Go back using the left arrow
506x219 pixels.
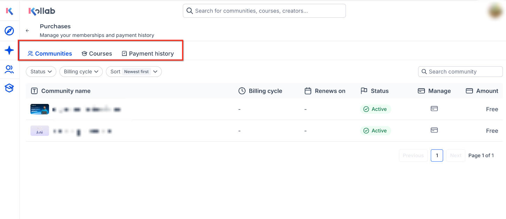pos(28,31)
